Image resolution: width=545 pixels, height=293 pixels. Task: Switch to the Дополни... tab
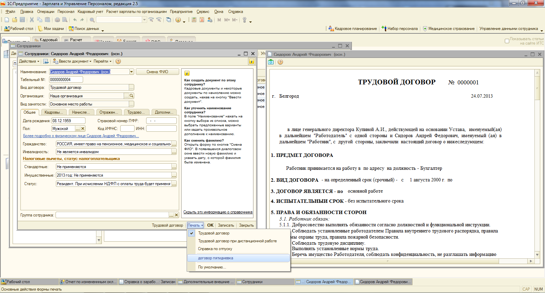point(164,112)
